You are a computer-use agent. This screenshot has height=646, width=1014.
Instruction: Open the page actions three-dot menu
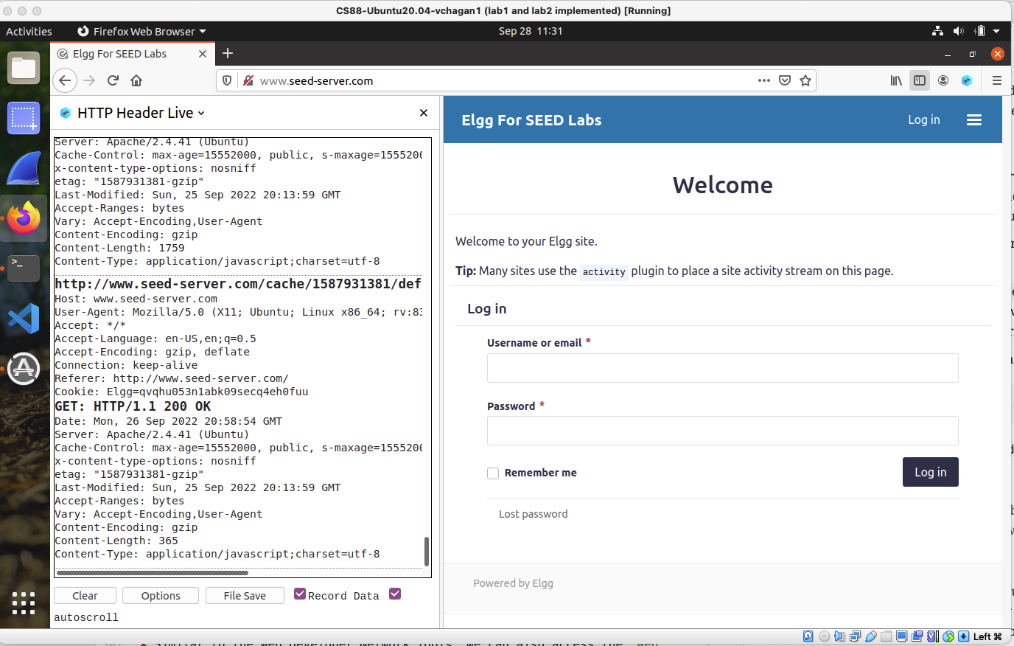pyautogui.click(x=764, y=80)
